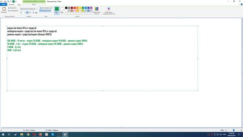Click green line starting '100 000$ - 10 лотов'

pos(47,41)
